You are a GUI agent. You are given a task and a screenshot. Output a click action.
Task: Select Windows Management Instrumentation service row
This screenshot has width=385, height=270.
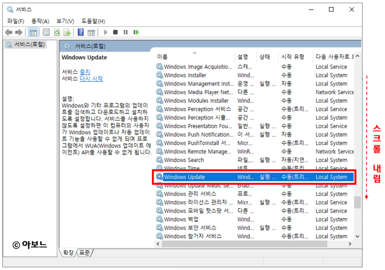pyautogui.click(x=255, y=84)
